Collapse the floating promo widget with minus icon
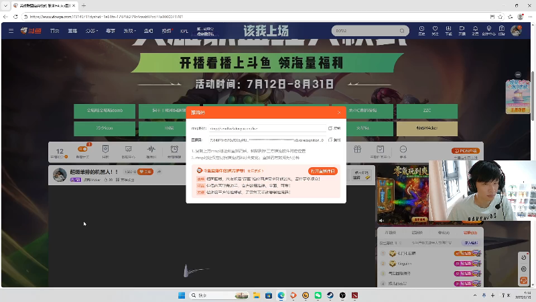 pyautogui.click(x=518, y=74)
